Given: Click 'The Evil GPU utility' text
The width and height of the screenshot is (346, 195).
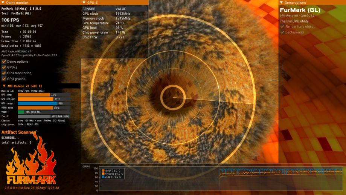Looking at the screenshot, I should [294, 21].
